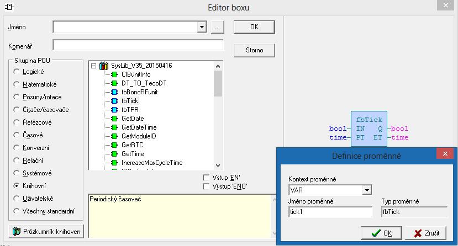Select the Systémové radio button
The width and height of the screenshot is (458, 246).
(x=17, y=173)
